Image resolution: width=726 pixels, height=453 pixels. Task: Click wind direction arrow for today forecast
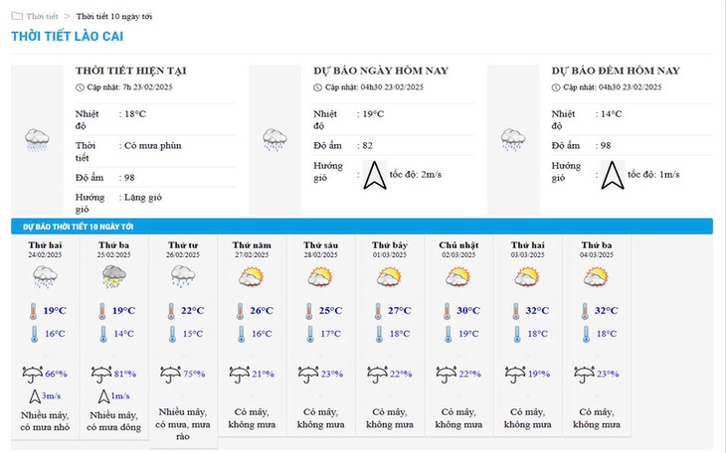375,175
